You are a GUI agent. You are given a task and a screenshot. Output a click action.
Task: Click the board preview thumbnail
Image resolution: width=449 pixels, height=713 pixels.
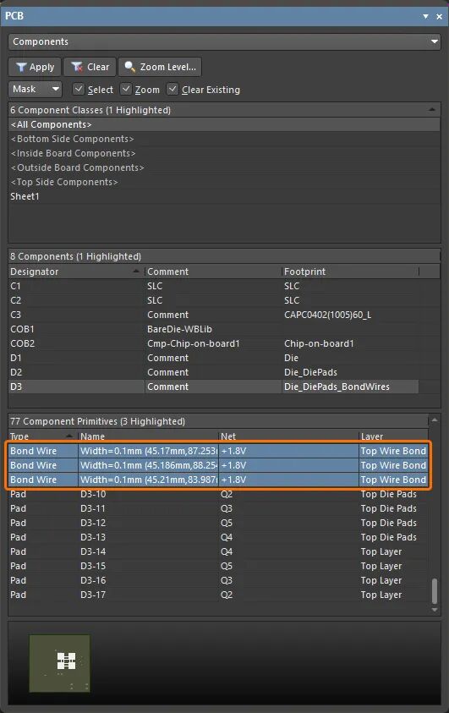pyautogui.click(x=59, y=663)
